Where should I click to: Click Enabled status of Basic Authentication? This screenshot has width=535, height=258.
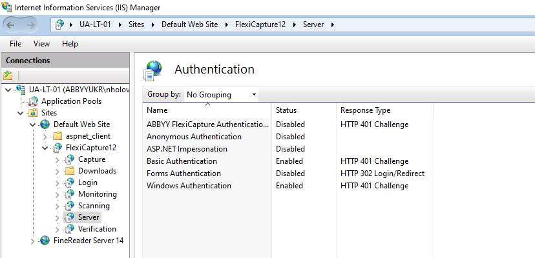coord(289,161)
